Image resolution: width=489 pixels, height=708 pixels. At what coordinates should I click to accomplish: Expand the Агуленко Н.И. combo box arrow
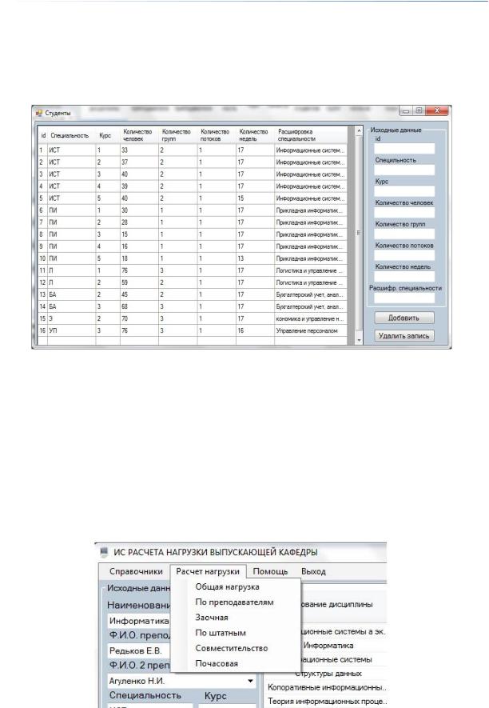(x=250, y=681)
